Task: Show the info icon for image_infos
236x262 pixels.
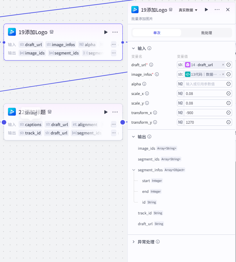Action: pos(157,74)
